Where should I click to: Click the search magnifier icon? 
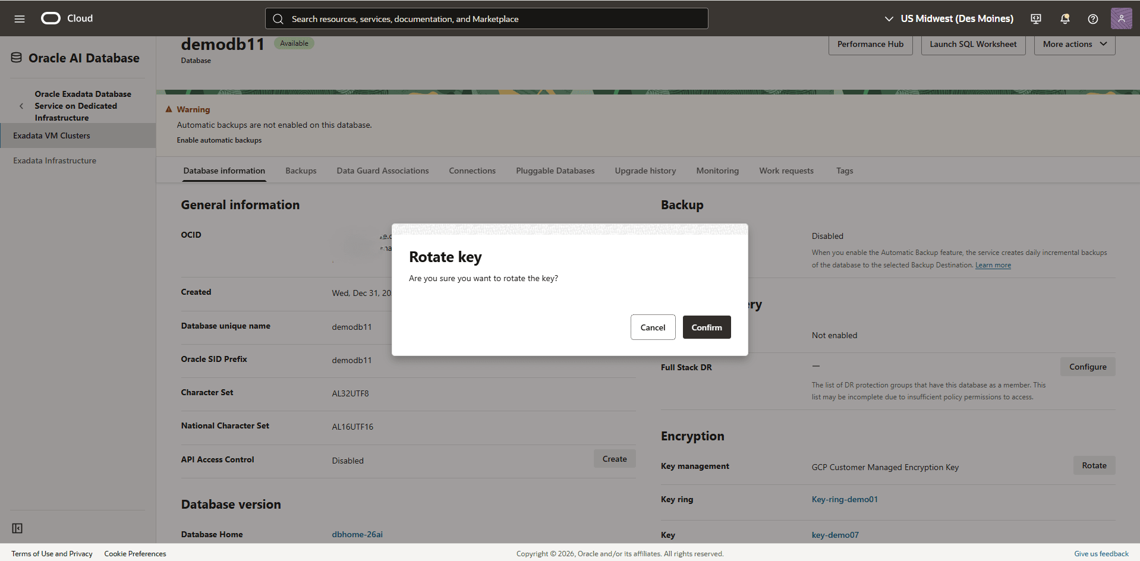(x=278, y=18)
